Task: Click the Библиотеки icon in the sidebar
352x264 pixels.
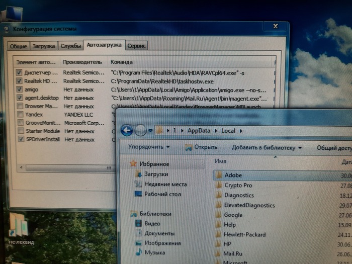Action: 134,214
